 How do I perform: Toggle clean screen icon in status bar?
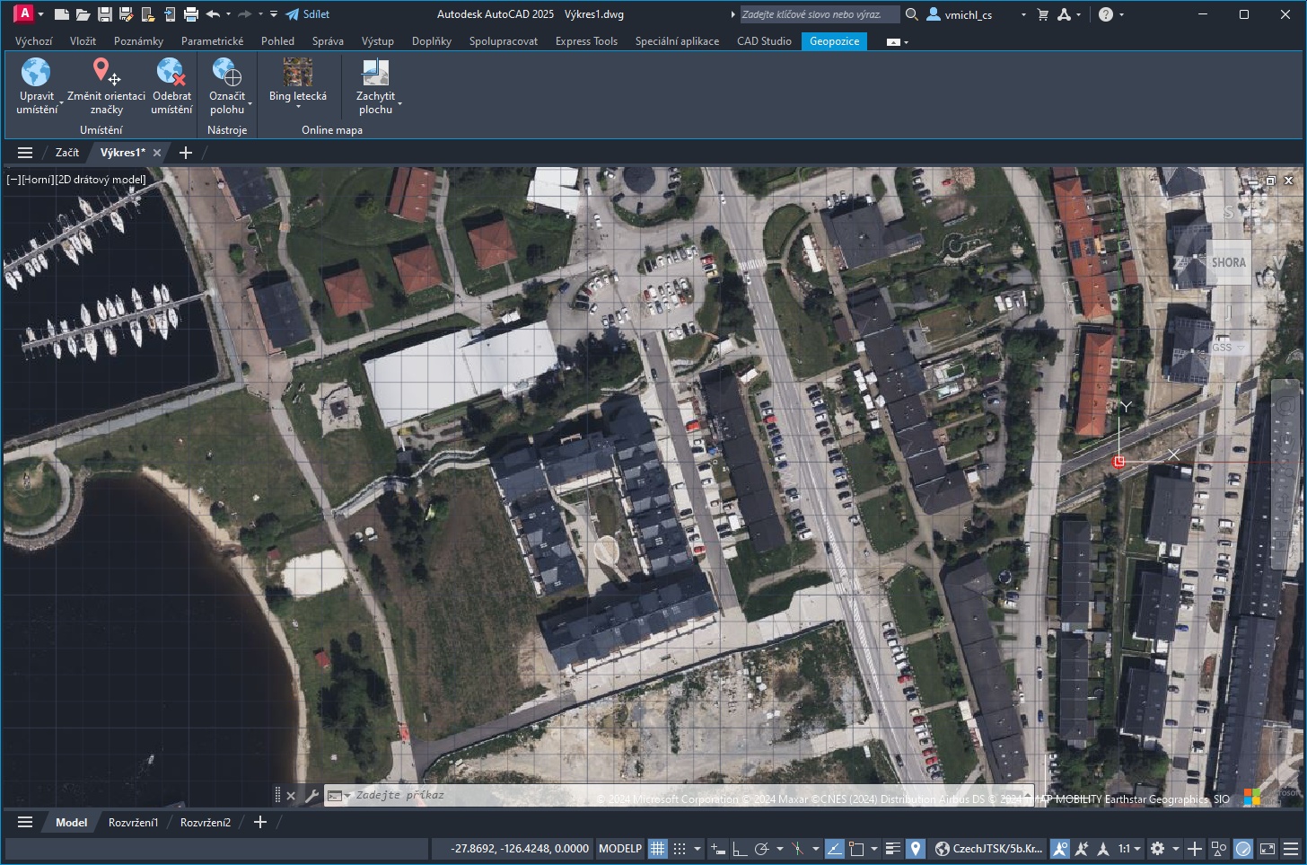point(1268,849)
